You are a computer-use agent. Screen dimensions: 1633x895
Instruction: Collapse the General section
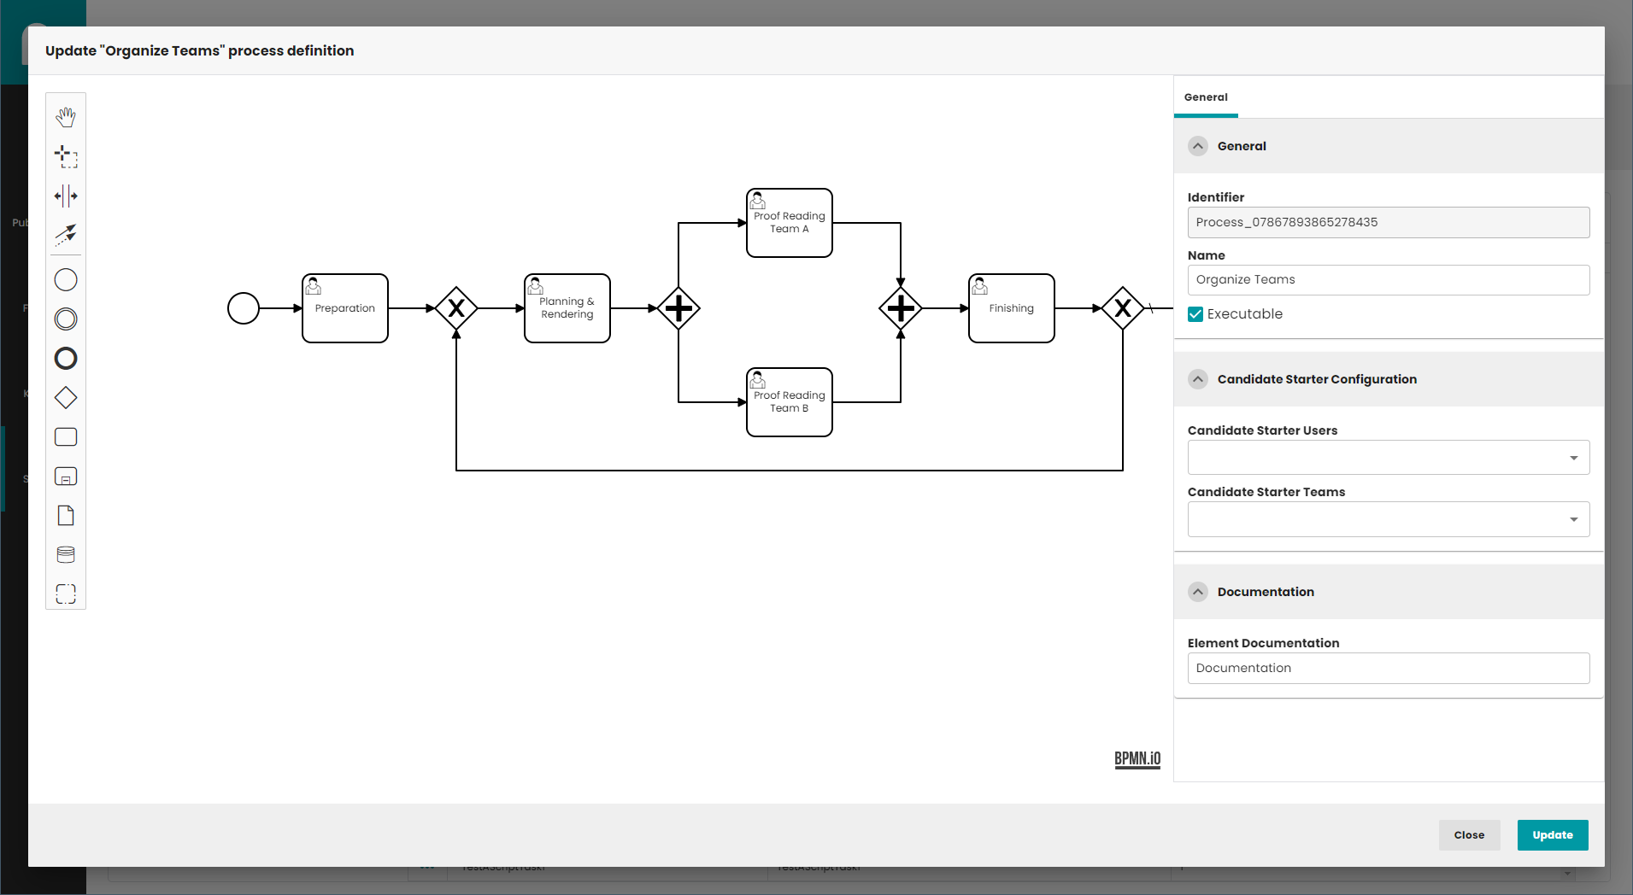click(1198, 146)
